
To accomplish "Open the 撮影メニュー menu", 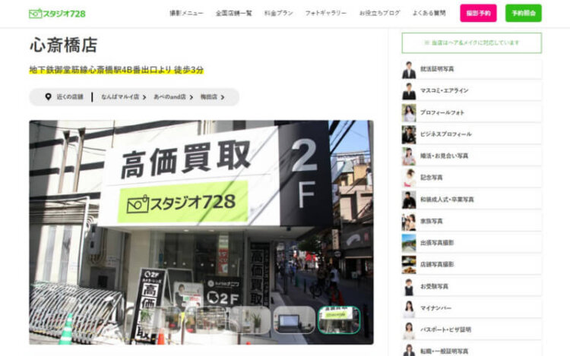I will coord(186,13).
